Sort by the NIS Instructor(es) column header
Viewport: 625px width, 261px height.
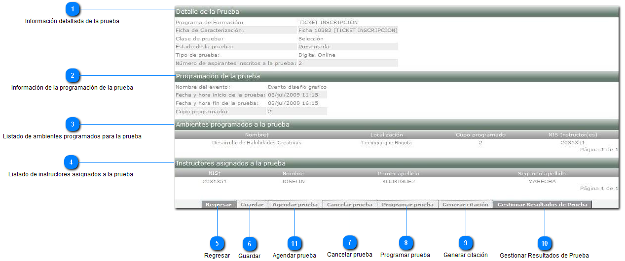[573, 135]
